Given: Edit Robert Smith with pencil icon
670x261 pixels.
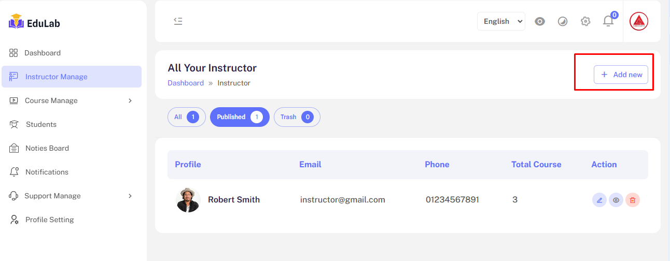Looking at the screenshot, I should click(599, 200).
